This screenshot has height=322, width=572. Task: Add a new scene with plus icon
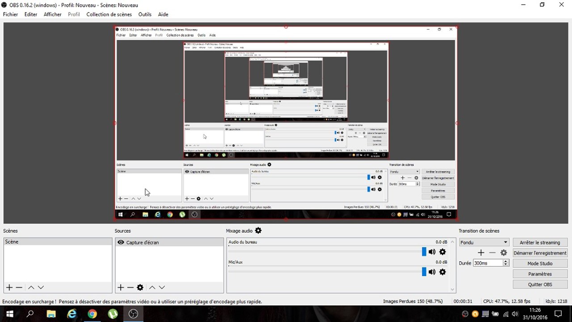[x=9, y=288]
